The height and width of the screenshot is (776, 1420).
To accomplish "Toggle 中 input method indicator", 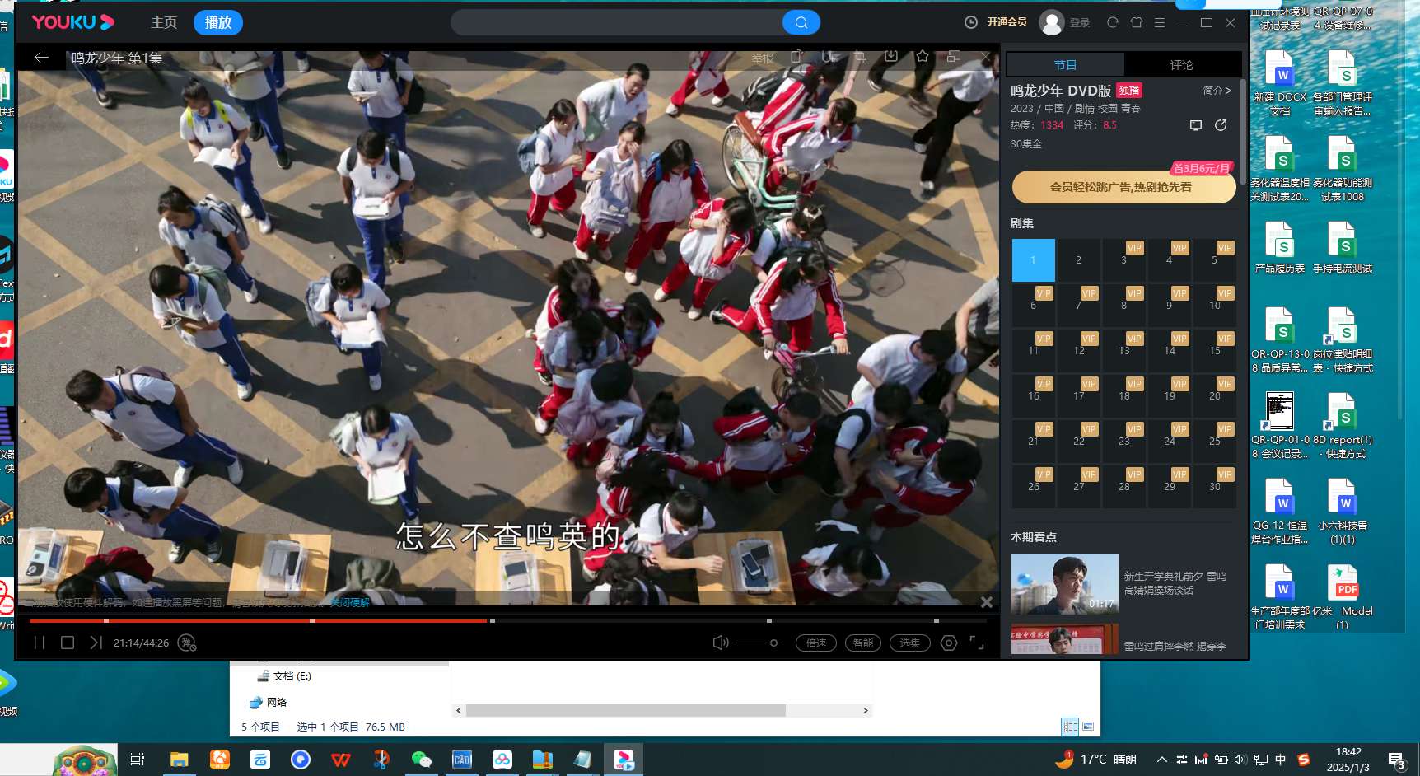I will (1280, 760).
